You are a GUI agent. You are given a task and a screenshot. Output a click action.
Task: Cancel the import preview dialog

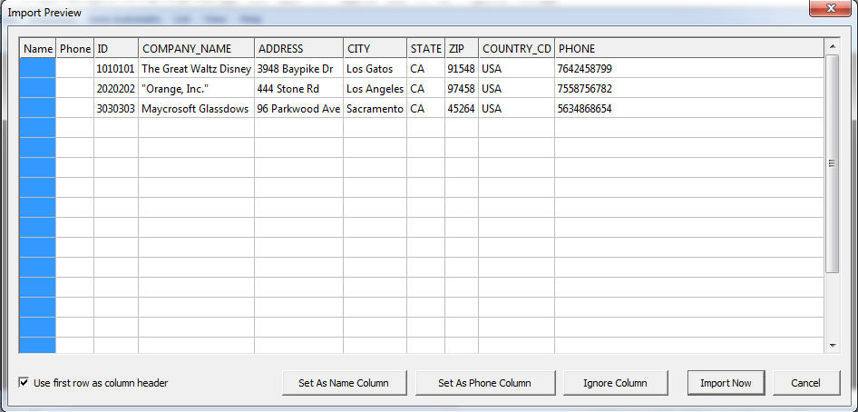pyautogui.click(x=806, y=383)
